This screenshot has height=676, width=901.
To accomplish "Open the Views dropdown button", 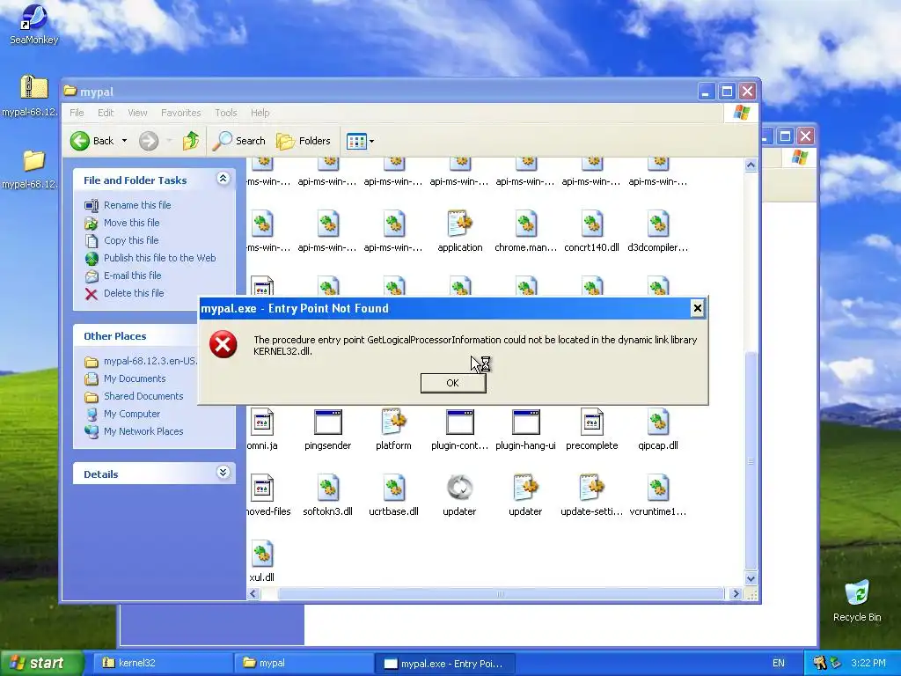I will click(x=360, y=141).
